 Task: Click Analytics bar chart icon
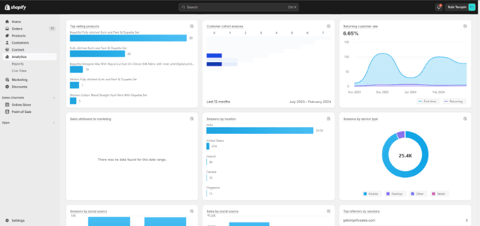click(7, 57)
